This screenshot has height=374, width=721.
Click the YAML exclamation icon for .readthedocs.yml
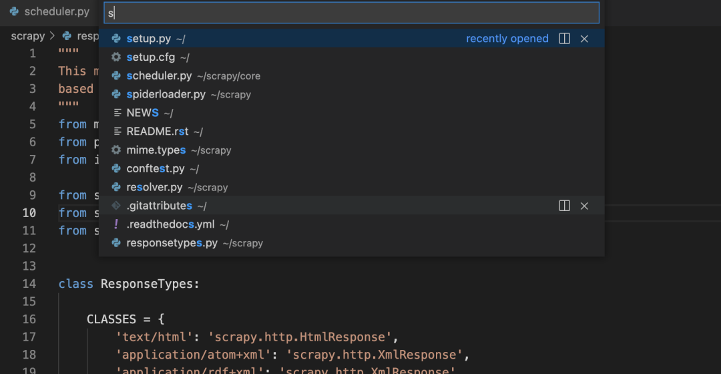(116, 224)
